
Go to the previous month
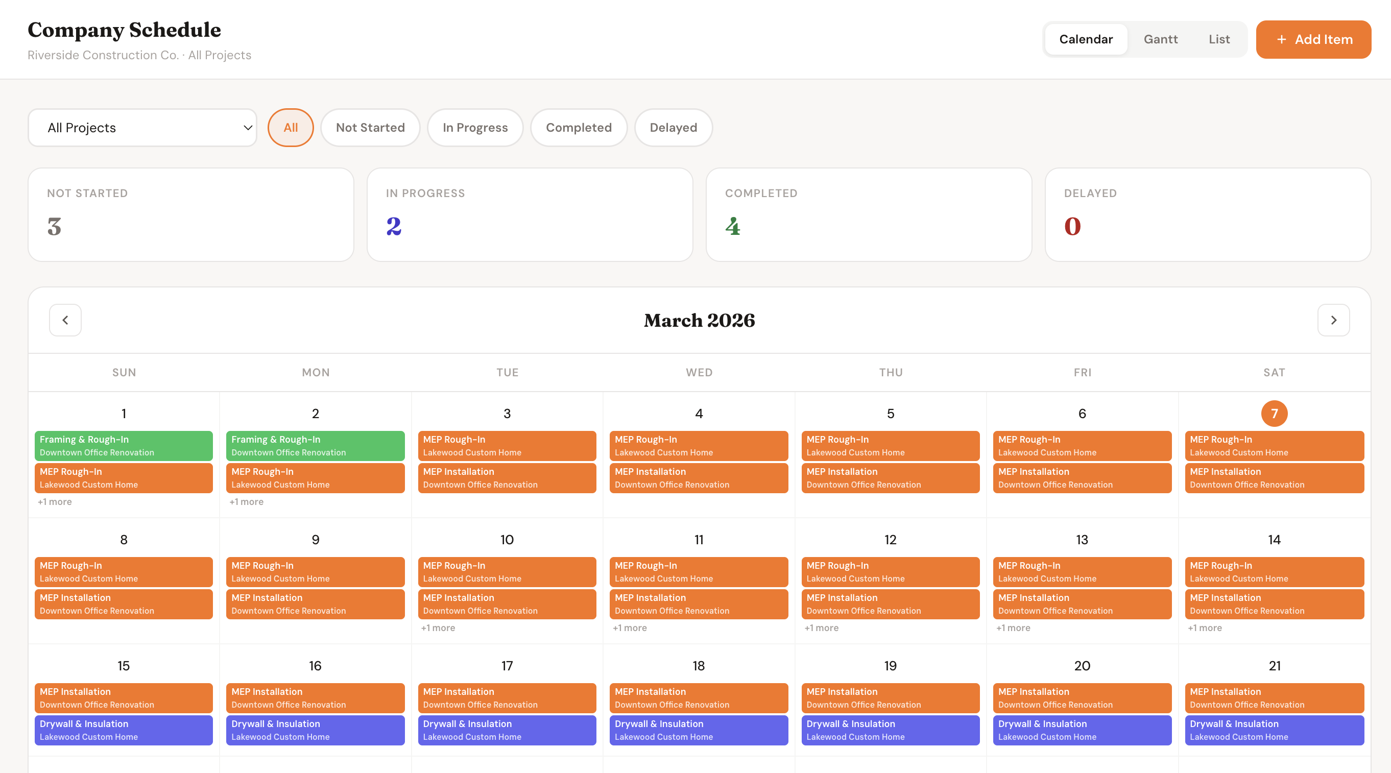pos(65,320)
